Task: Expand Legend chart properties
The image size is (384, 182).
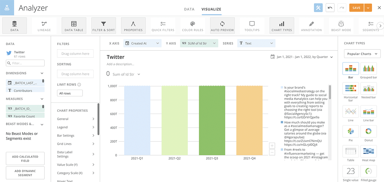Action: click(76, 127)
